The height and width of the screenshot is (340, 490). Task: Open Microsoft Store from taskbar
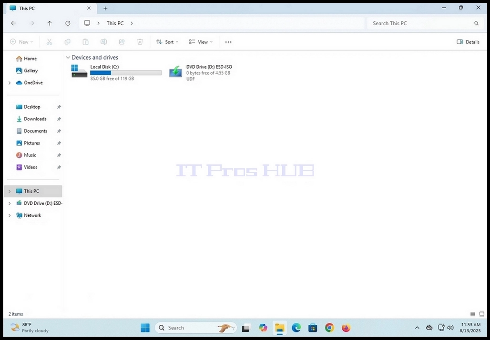313,328
